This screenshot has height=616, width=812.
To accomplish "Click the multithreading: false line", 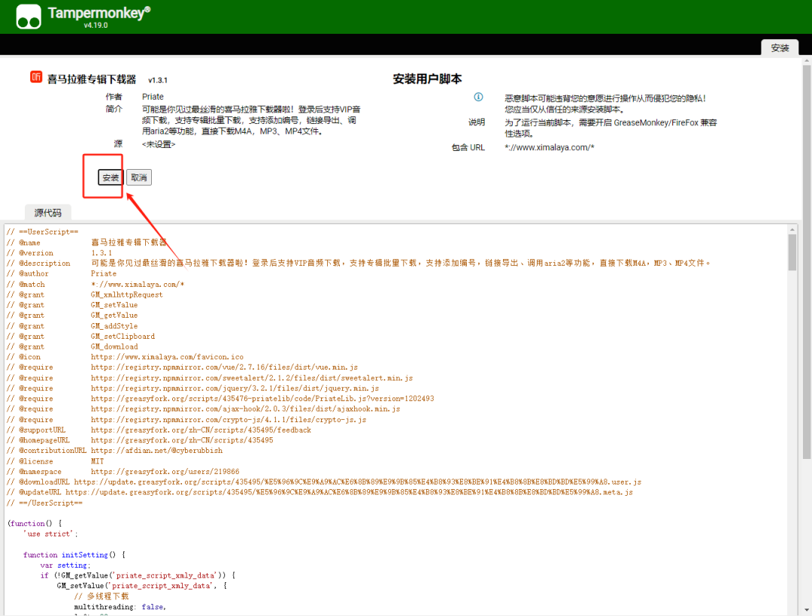I will (x=120, y=607).
